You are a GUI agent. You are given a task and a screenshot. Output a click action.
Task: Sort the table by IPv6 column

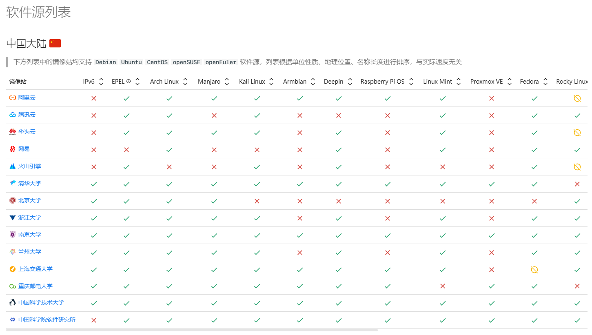101,82
